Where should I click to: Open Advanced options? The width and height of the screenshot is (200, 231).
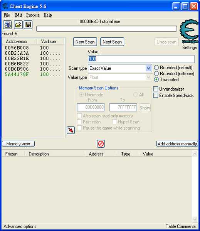tap(20, 226)
